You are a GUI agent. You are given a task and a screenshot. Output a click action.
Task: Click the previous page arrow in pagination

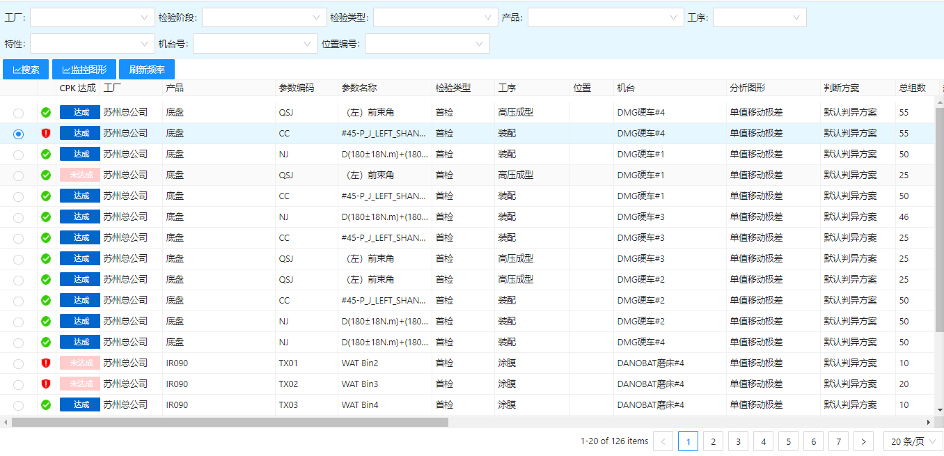click(x=663, y=441)
